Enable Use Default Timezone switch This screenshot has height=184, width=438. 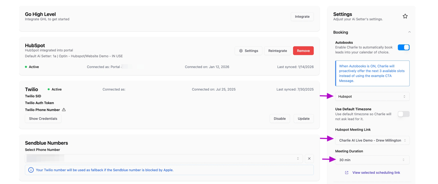point(404,114)
